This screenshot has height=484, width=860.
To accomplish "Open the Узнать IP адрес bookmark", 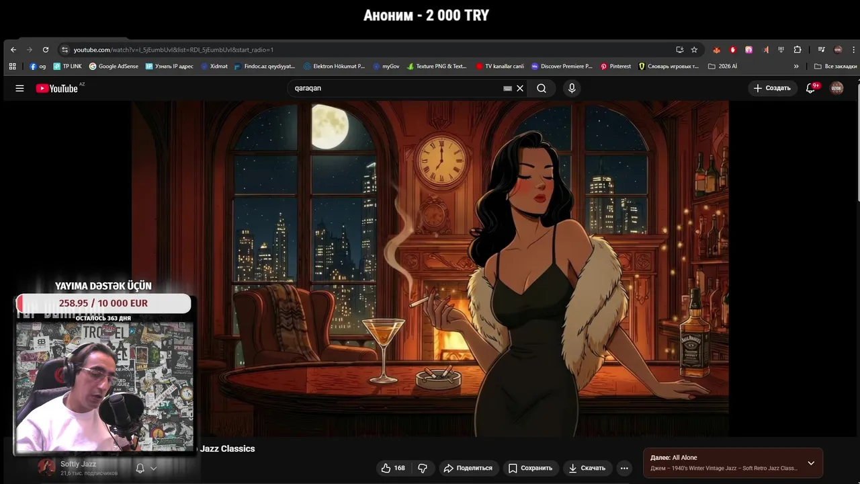I will 169,67.
